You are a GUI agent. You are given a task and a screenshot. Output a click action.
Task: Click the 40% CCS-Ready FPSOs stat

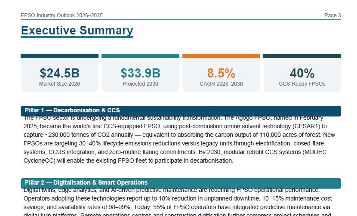coord(302,73)
